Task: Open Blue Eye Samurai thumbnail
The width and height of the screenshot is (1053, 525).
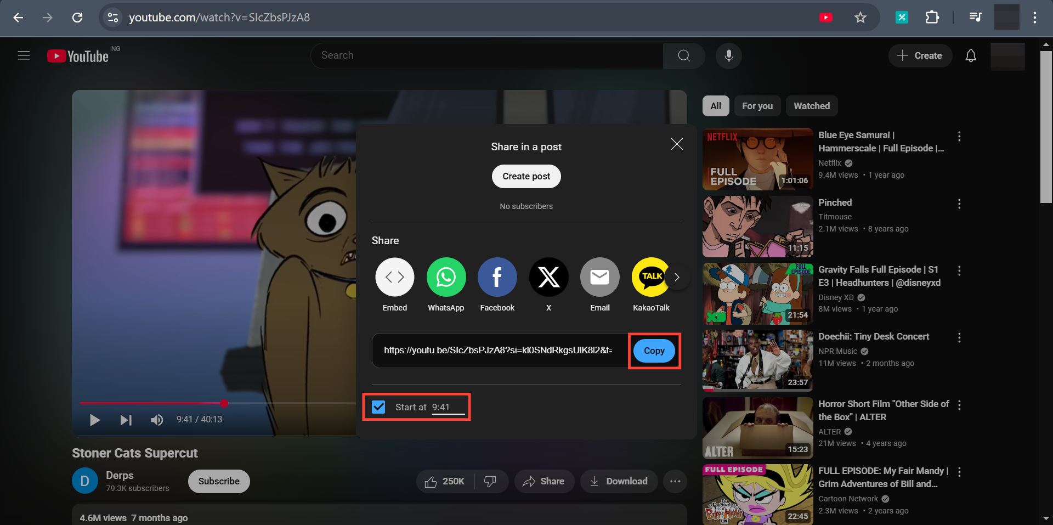Action: tap(758, 160)
